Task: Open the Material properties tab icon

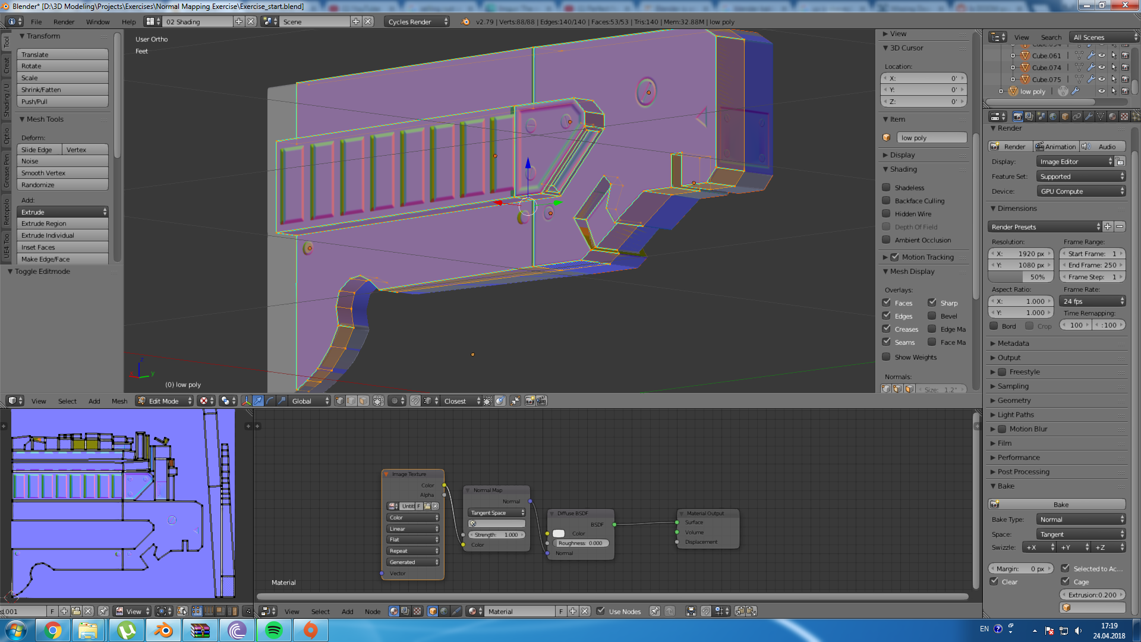Action: 1112,117
